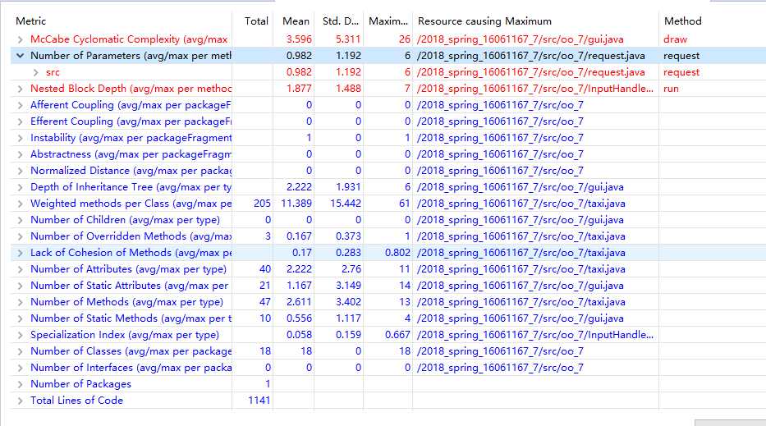This screenshot has width=766, height=426.
Task: Sort by Maximum column header
Action: [x=388, y=21]
